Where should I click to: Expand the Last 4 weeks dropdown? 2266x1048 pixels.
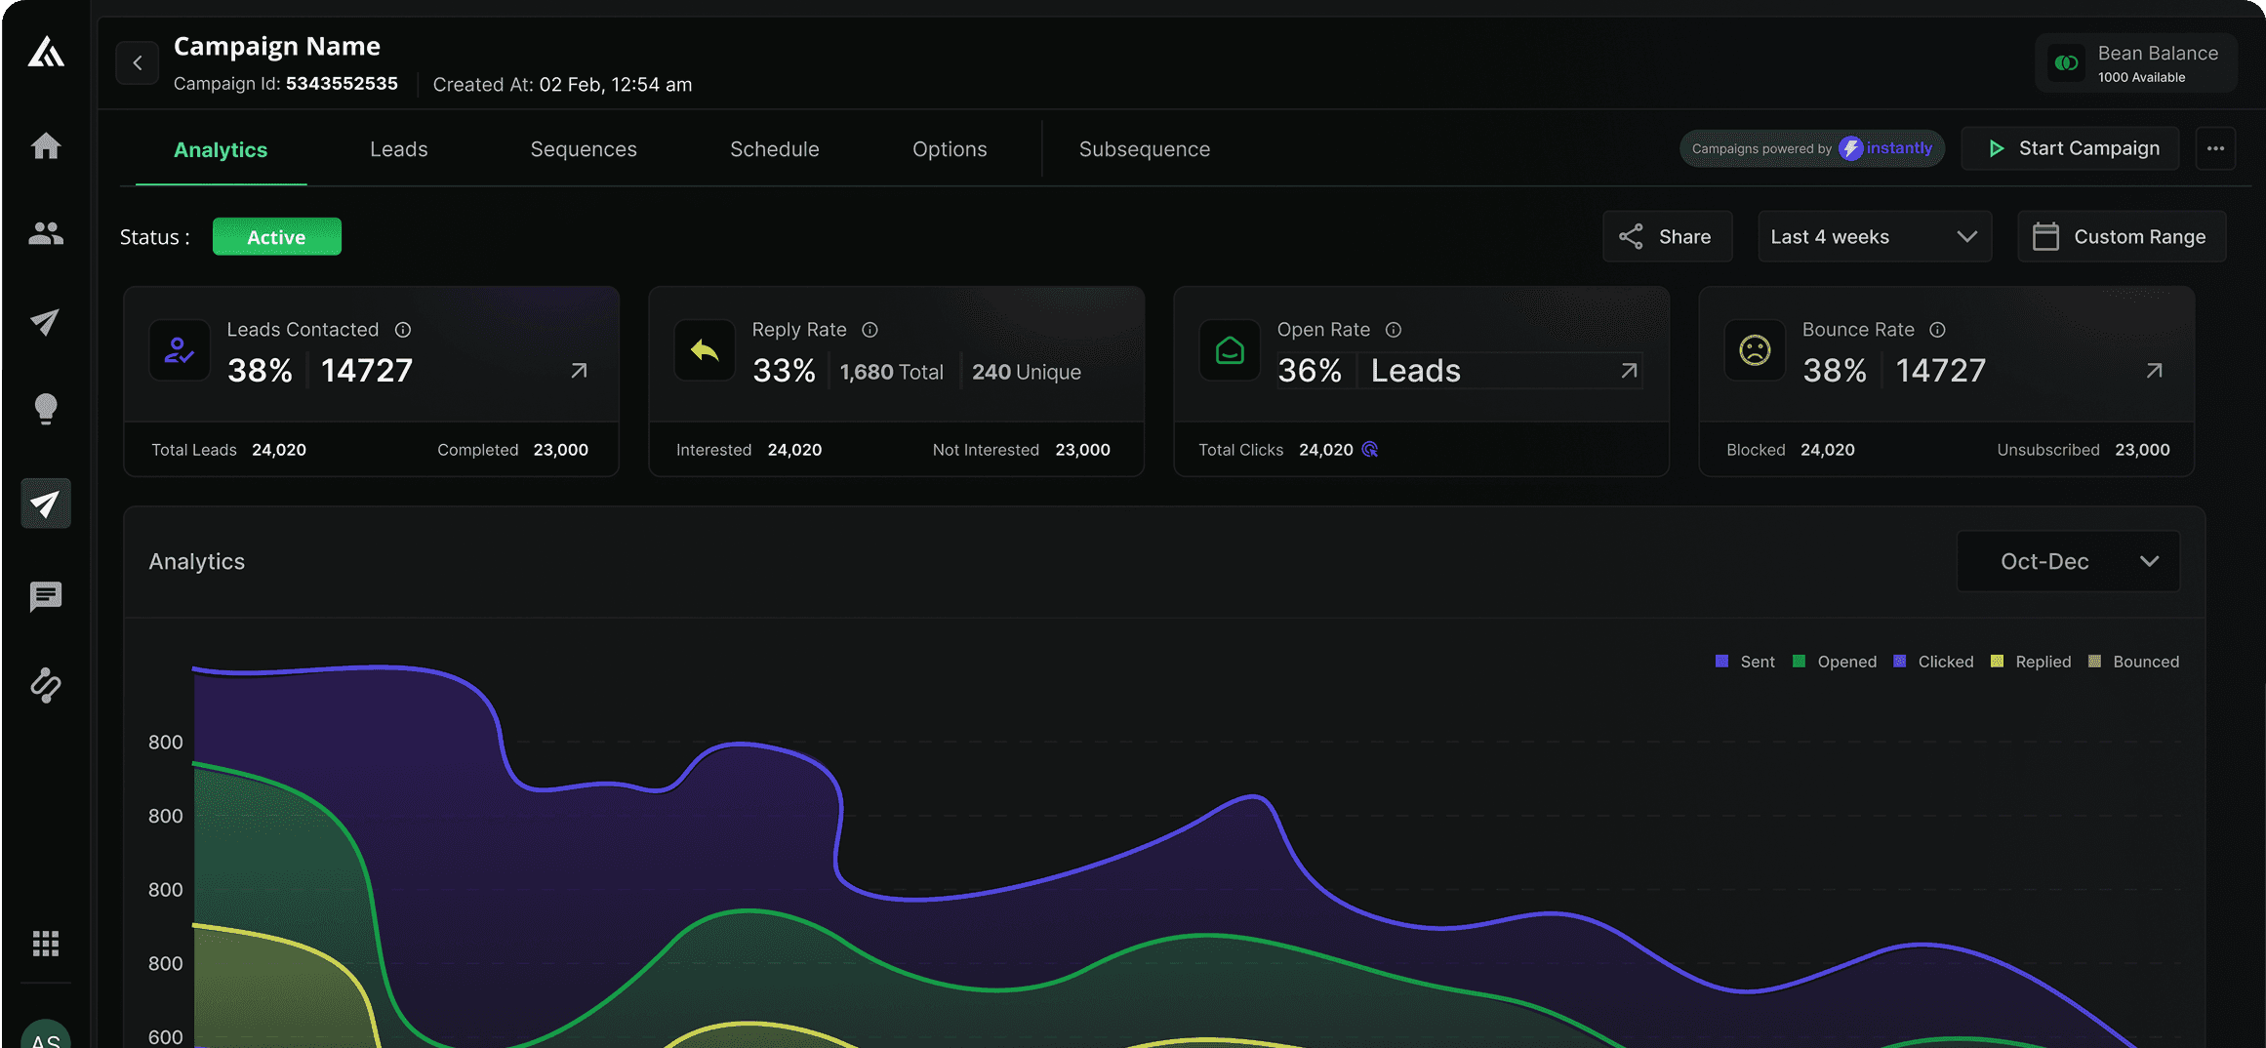(1875, 237)
